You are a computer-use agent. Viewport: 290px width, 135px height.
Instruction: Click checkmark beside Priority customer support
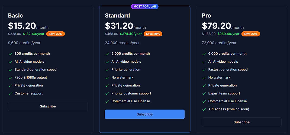pos(107,94)
